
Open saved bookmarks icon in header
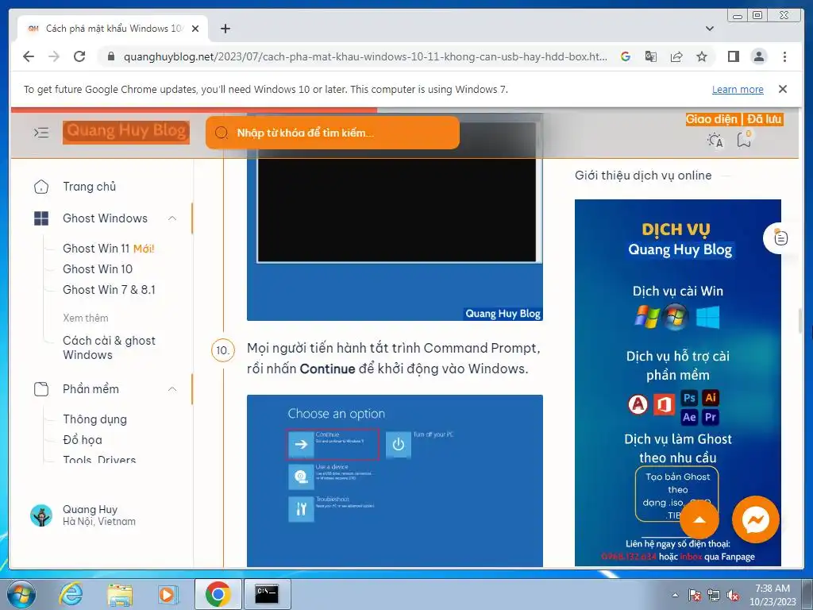coord(744,140)
